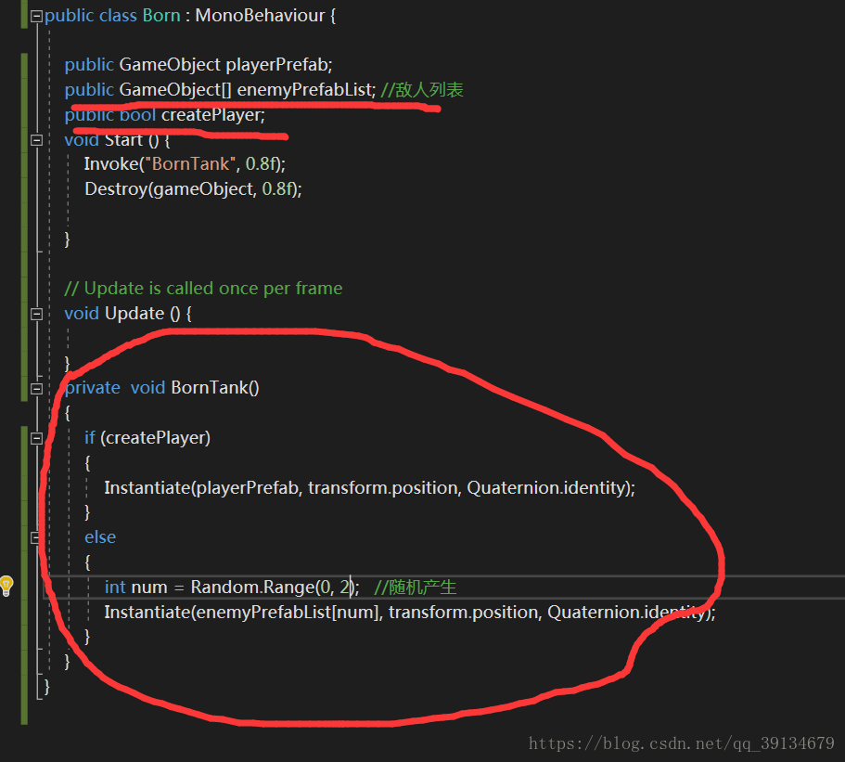Click the playerPrefab field declaration
Viewport: 845px width, 762px height.
click(198, 65)
